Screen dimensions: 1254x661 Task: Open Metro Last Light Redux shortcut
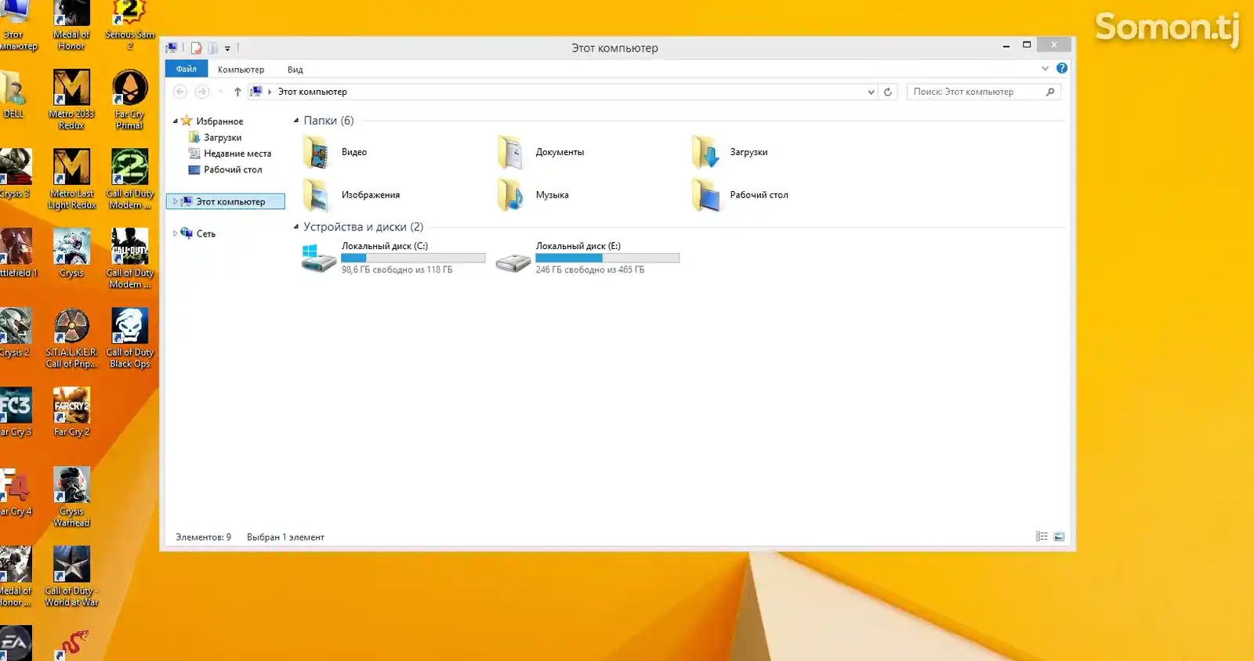pyautogui.click(x=71, y=179)
